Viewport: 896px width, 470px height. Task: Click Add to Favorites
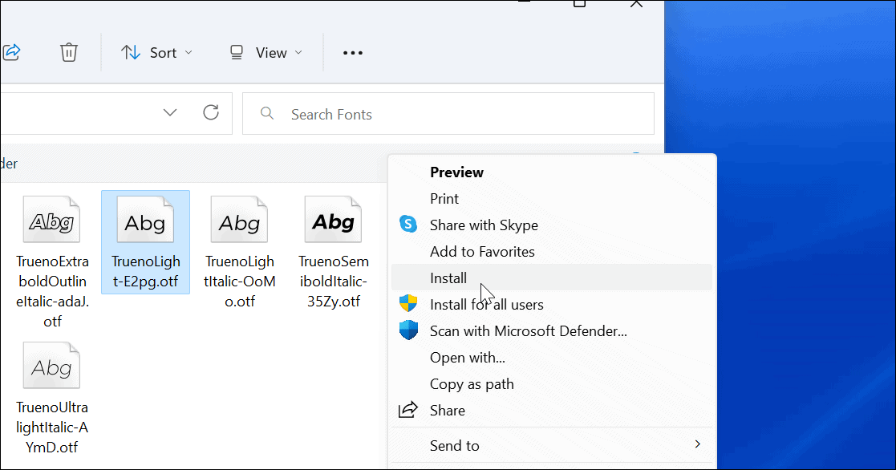point(483,251)
